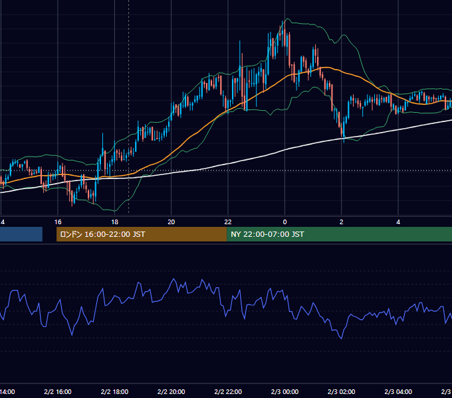452x398 pixels.
Task: Click the '2/2 22:00' oscillator time label
Action: [x=228, y=391]
